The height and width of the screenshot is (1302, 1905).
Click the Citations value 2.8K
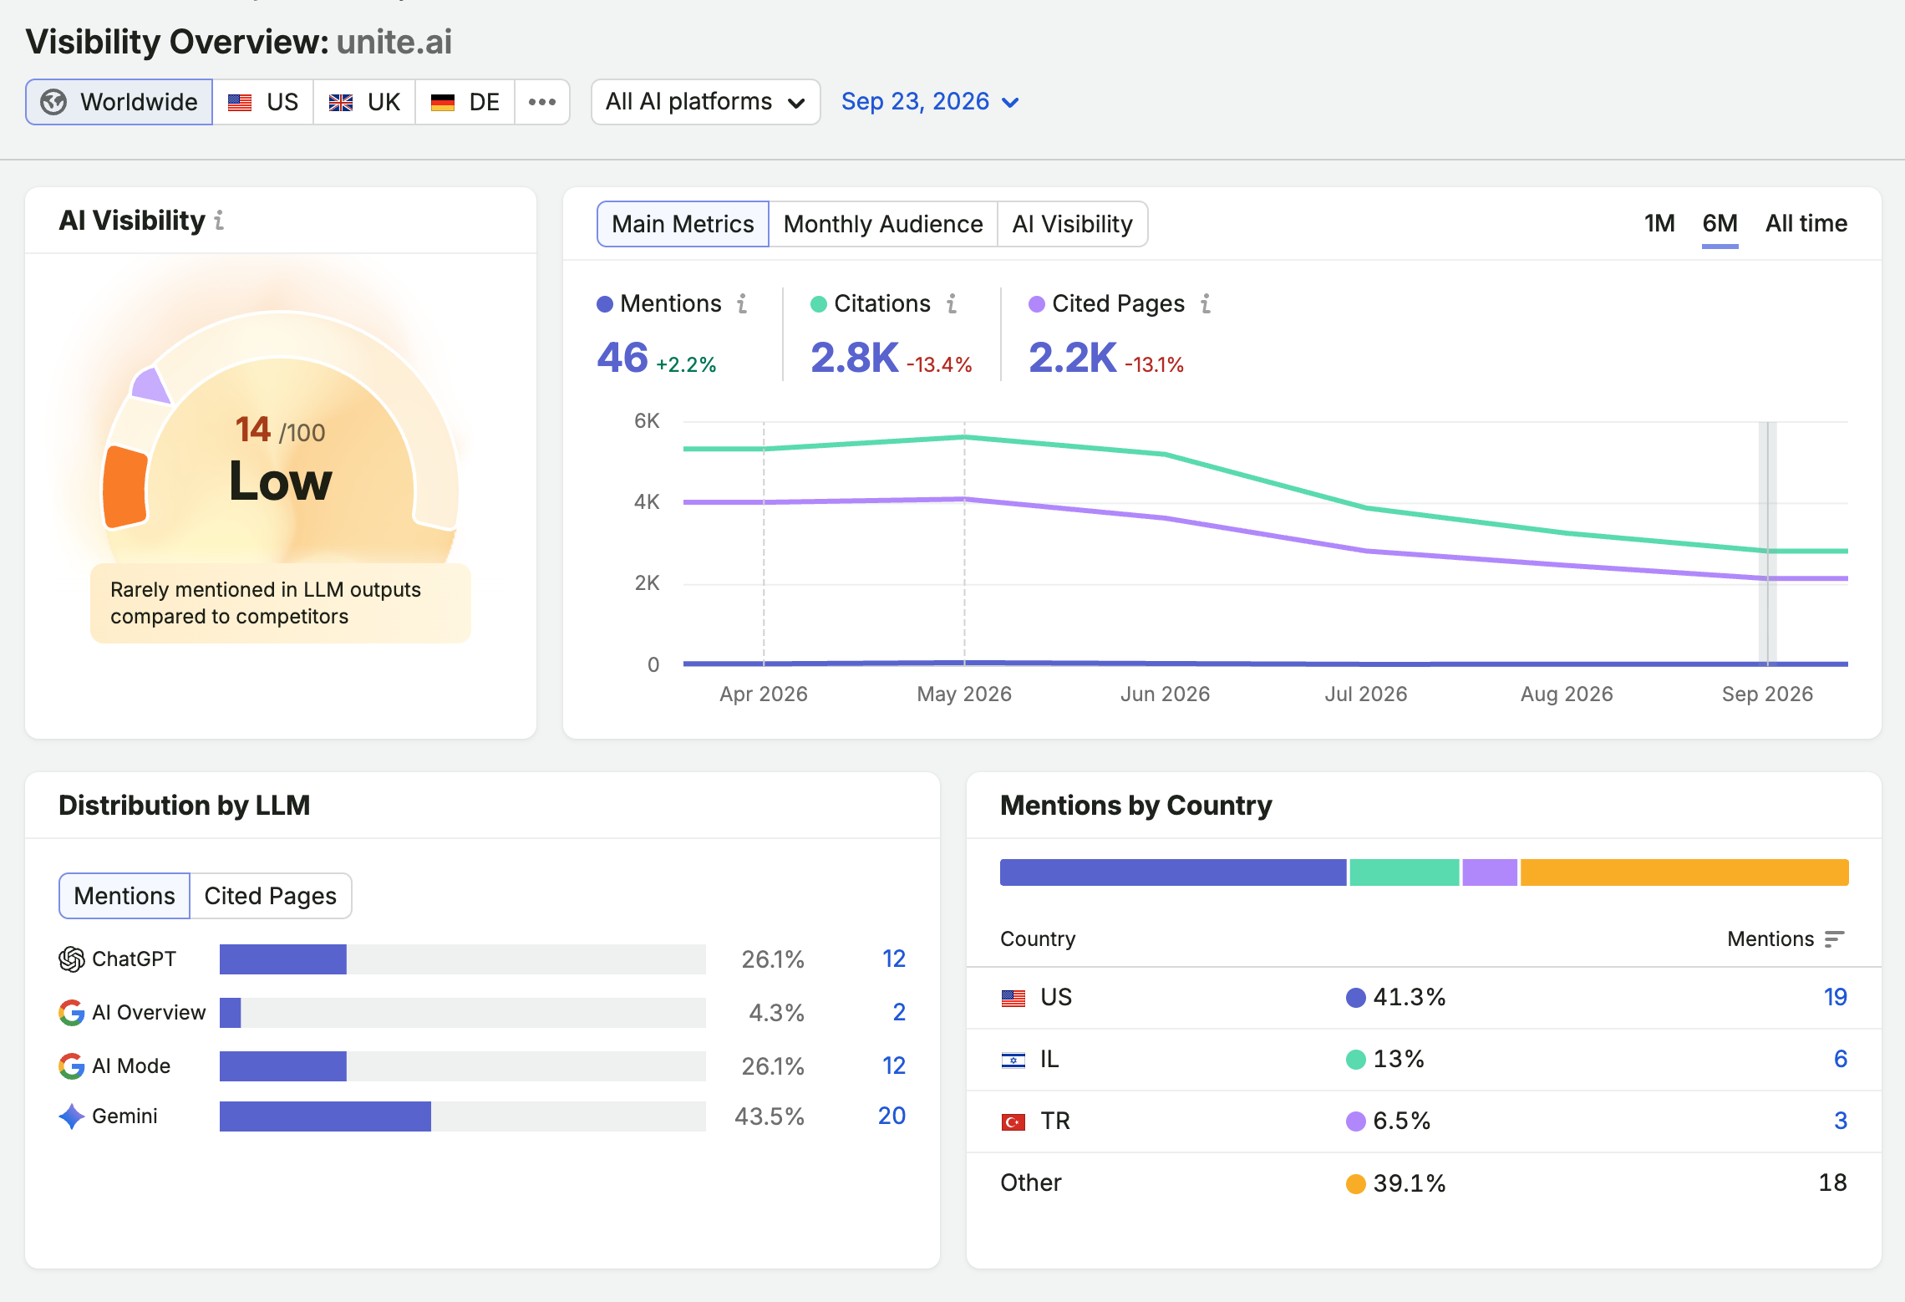855,359
